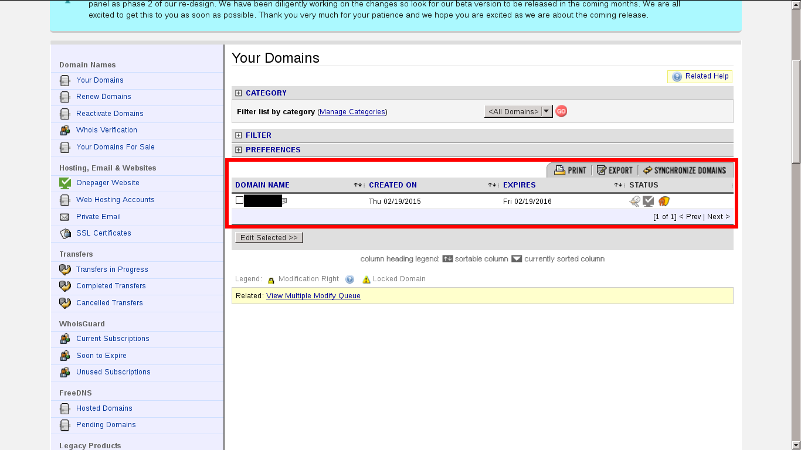Click the key status icon in domain row

634,201
